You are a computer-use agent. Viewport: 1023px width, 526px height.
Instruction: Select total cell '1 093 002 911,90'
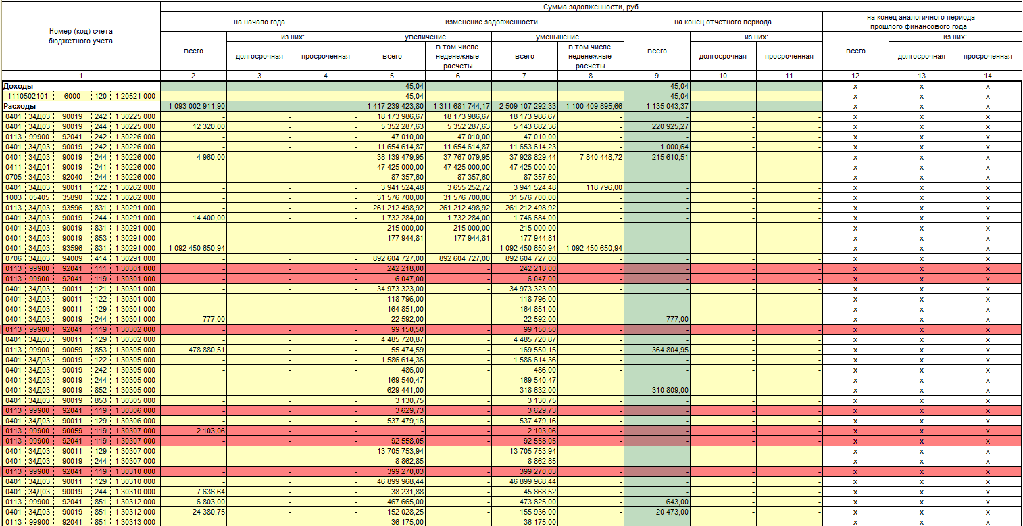tap(193, 106)
